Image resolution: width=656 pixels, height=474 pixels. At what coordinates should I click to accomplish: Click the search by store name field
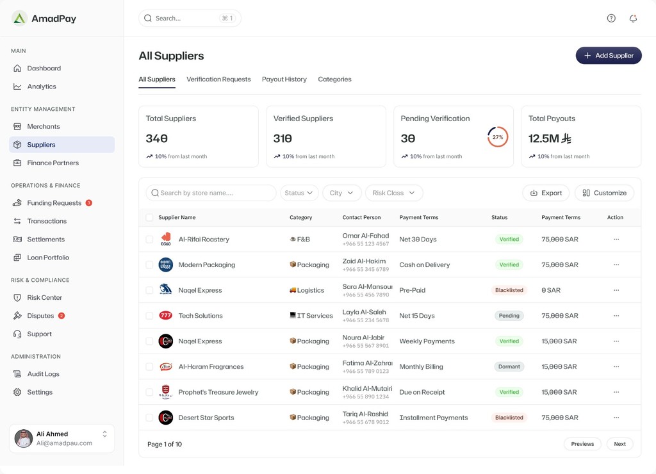[211, 193]
